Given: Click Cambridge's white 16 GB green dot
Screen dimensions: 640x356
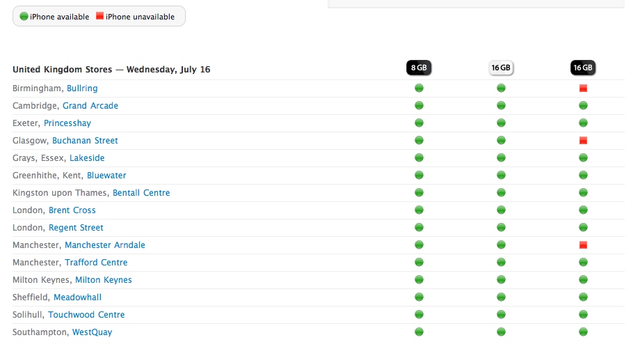Looking at the screenshot, I should pyautogui.click(x=502, y=105).
